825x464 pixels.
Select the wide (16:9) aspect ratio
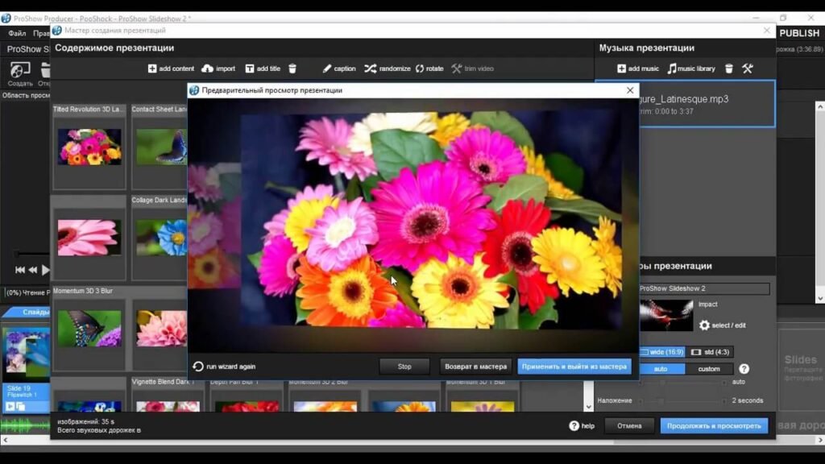pyautogui.click(x=662, y=352)
